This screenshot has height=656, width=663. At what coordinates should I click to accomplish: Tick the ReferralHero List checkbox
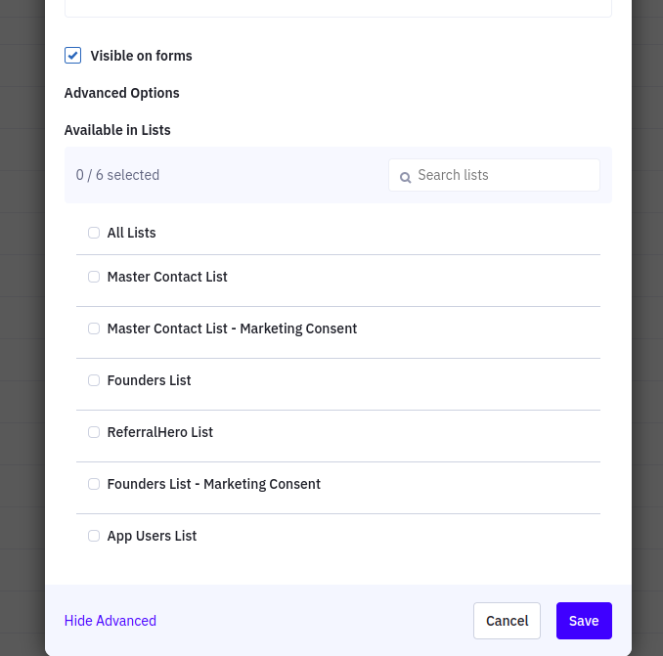(x=94, y=432)
